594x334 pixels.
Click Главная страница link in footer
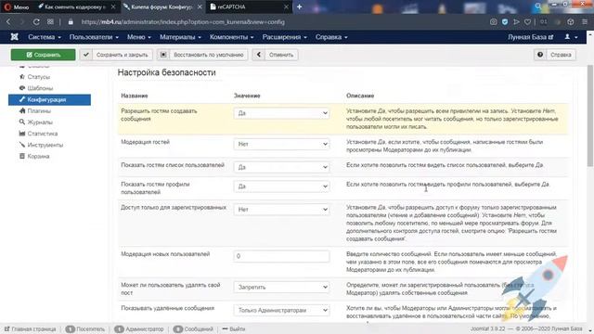[x=31, y=329]
